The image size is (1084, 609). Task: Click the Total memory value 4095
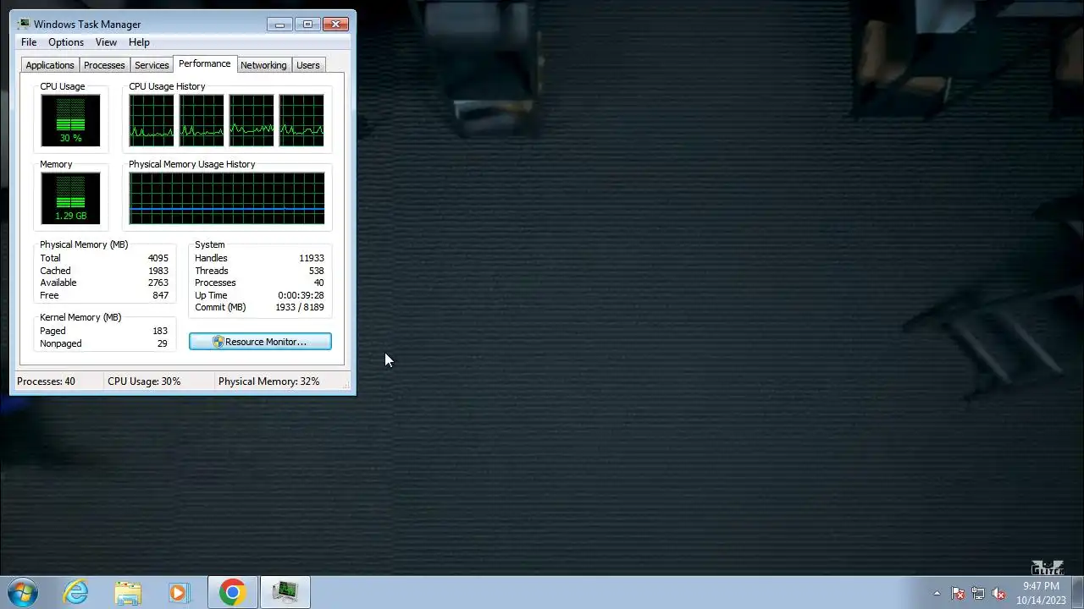click(158, 258)
